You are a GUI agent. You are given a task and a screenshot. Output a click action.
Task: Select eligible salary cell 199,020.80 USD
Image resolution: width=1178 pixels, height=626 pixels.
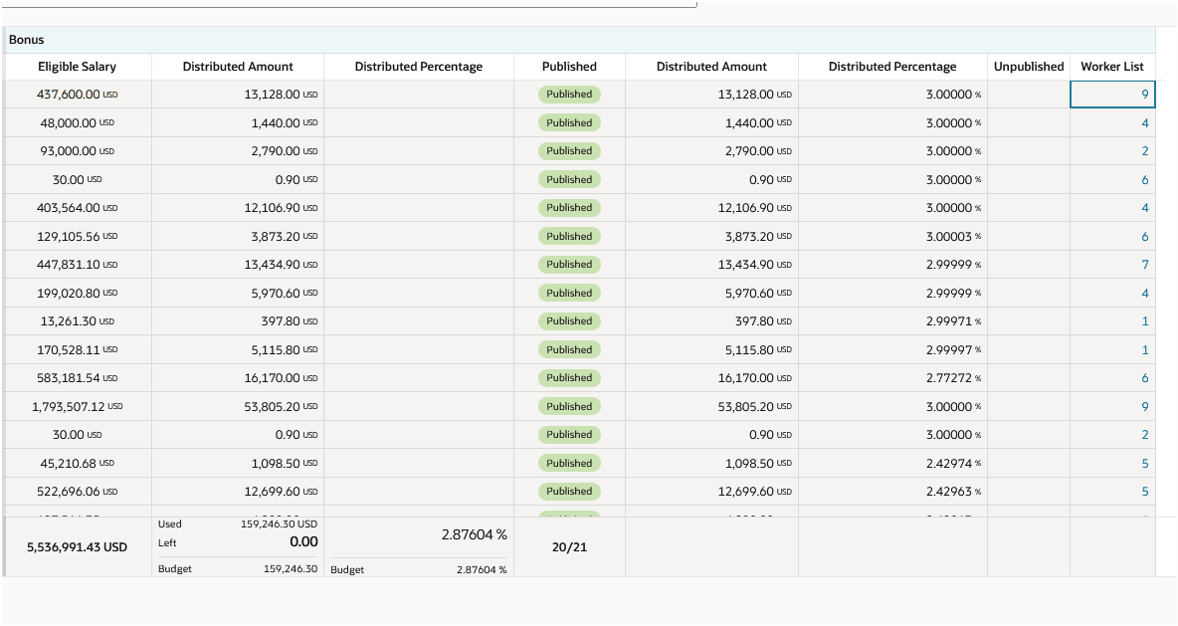78,293
